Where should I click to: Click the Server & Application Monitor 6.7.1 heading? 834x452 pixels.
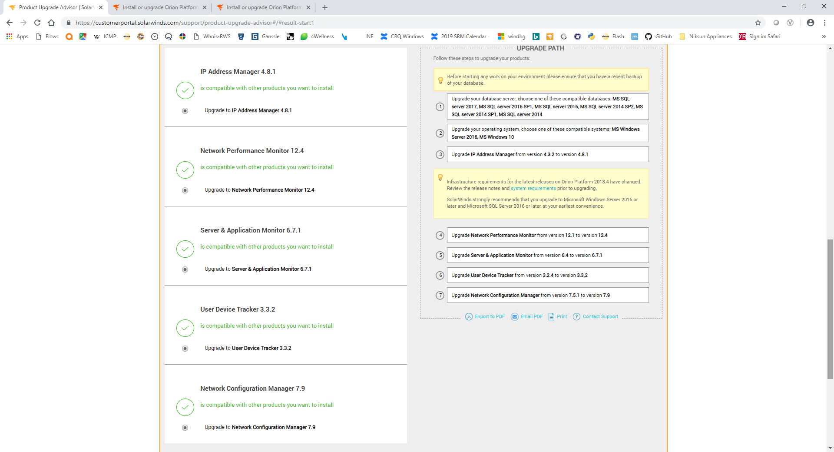(x=251, y=230)
